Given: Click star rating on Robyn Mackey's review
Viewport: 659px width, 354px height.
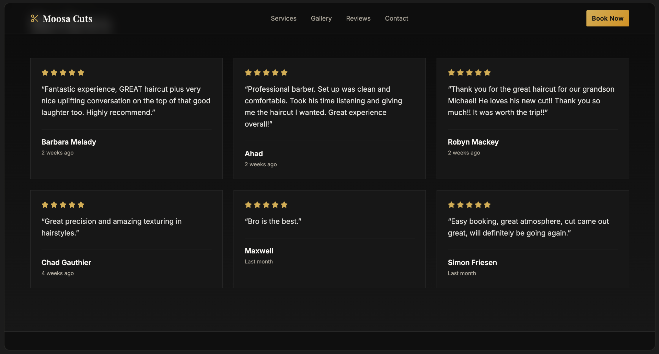Looking at the screenshot, I should coord(469,72).
